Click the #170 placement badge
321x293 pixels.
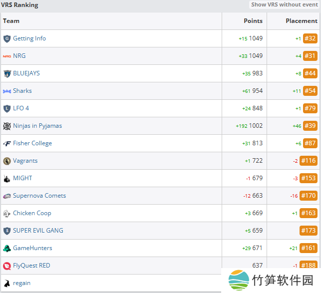pos(309,196)
